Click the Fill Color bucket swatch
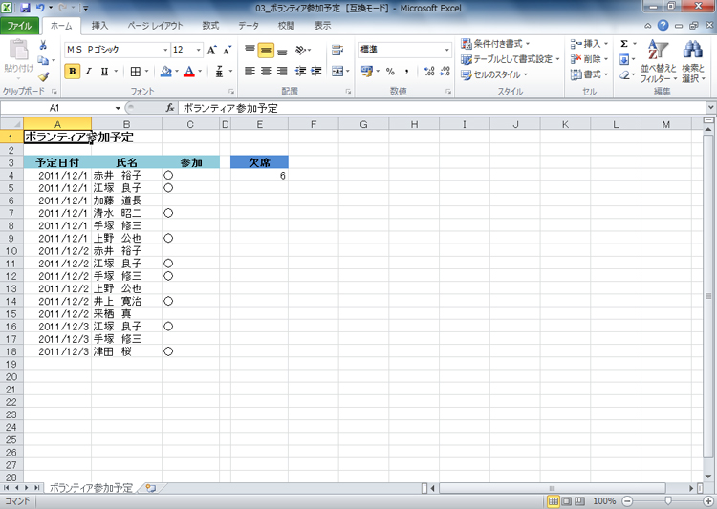Image resolution: width=717 pixels, height=509 pixels. pyautogui.click(x=166, y=72)
